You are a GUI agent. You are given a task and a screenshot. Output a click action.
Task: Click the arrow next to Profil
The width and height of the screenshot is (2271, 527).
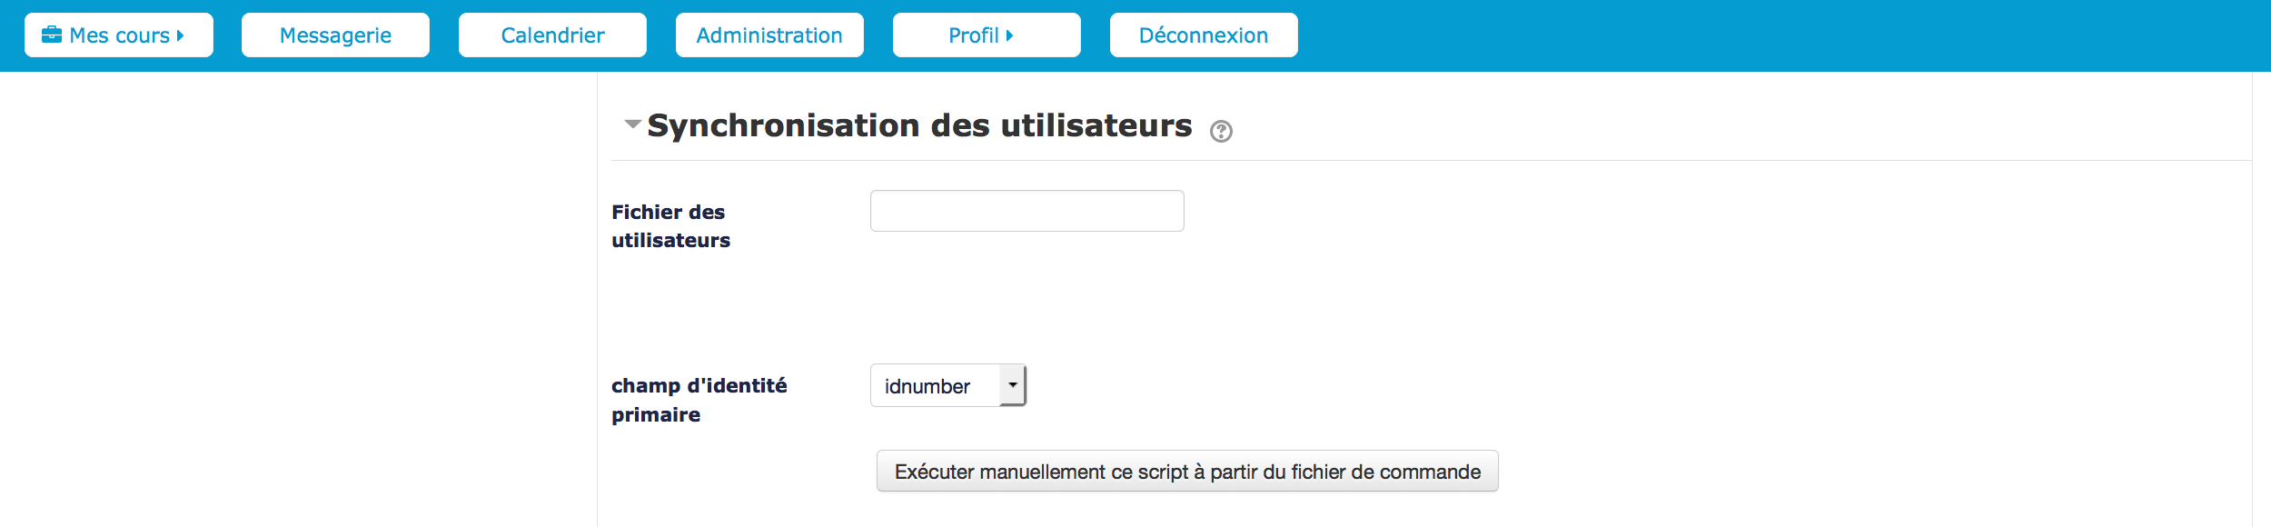point(1009,35)
